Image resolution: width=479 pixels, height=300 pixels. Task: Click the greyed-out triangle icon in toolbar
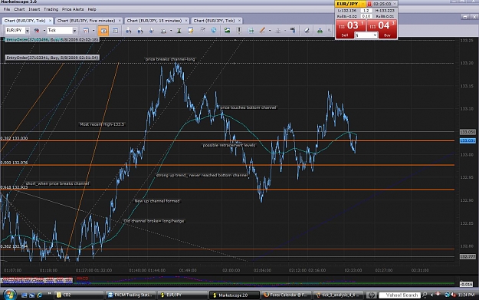(277, 31)
